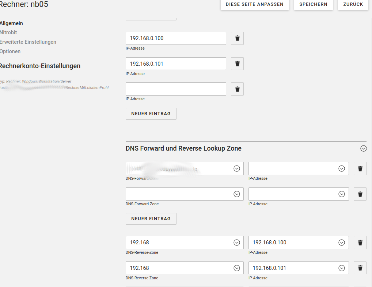Go back using the ZURÜCK button
Viewport: 372px width, 287px height.
click(x=353, y=4)
